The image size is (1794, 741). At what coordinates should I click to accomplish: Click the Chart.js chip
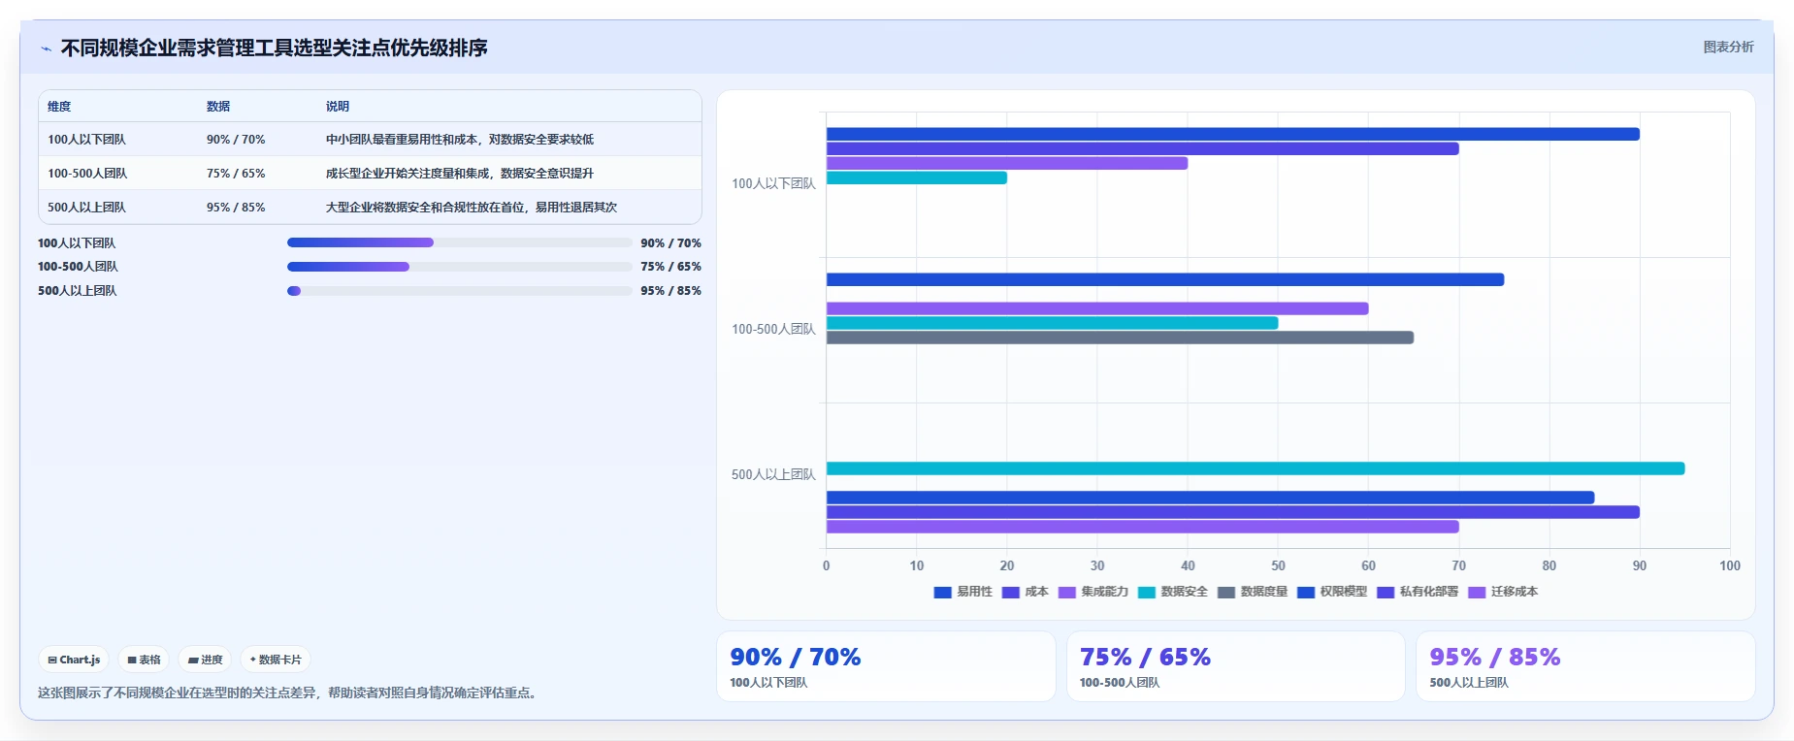coord(74,660)
